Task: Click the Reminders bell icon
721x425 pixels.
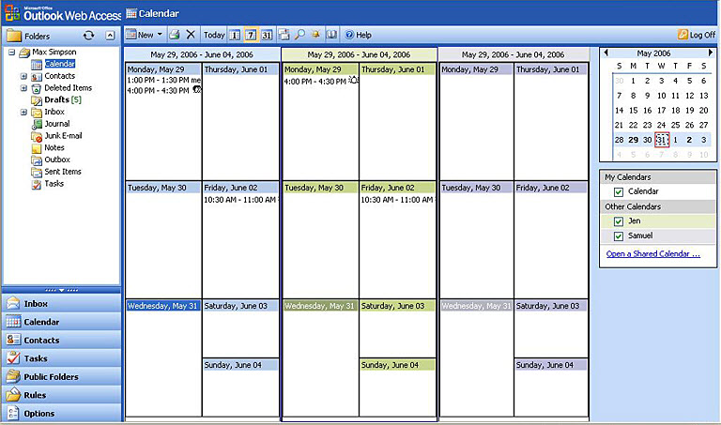Action: pos(315,35)
